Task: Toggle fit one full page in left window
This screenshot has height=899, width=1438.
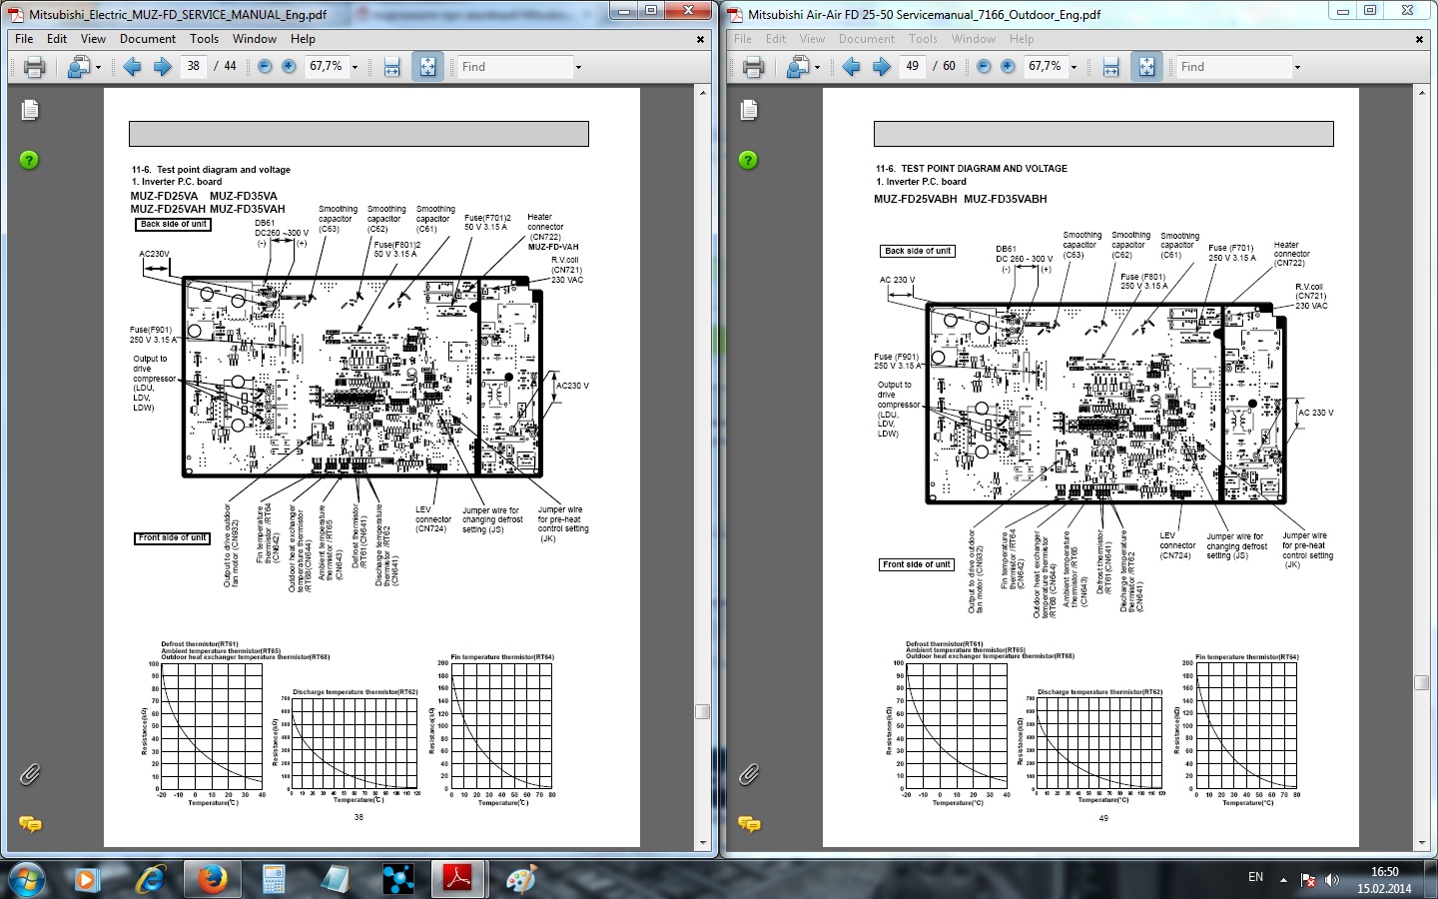Action: 427,67
